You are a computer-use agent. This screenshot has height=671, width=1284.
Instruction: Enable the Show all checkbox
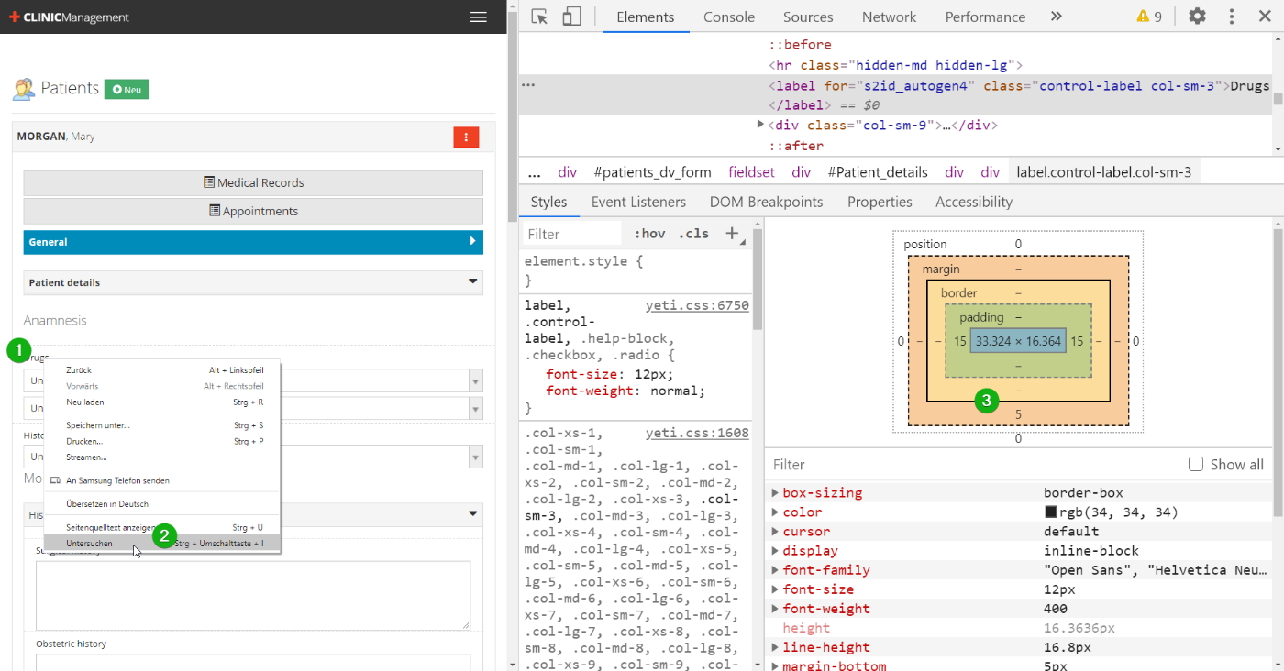[x=1196, y=465]
